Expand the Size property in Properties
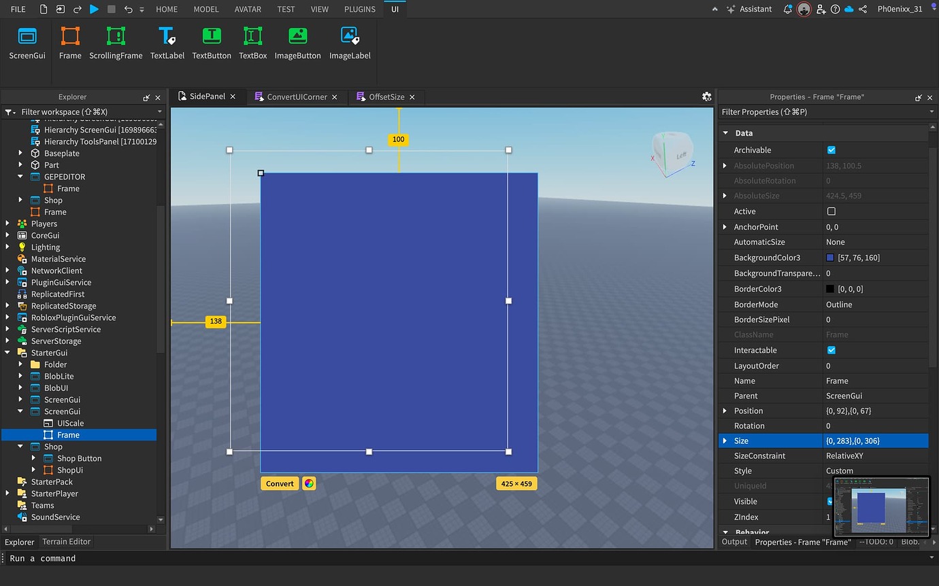This screenshot has height=586, width=939. (724, 441)
